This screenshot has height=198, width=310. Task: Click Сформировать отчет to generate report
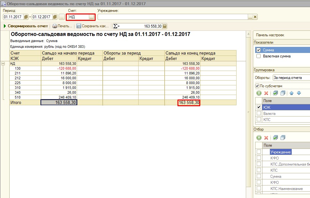click(26, 26)
